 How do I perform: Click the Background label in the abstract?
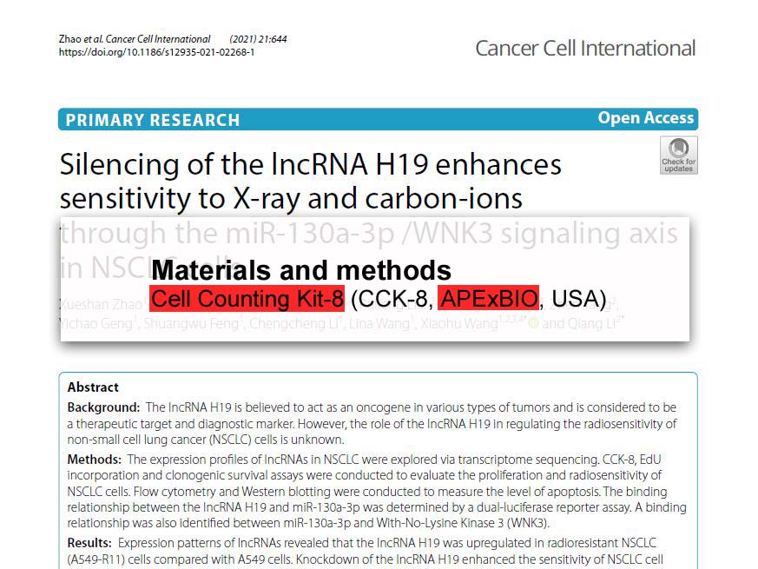point(103,407)
